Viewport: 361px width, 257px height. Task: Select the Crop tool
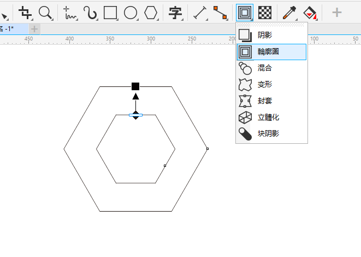pyautogui.click(x=25, y=13)
